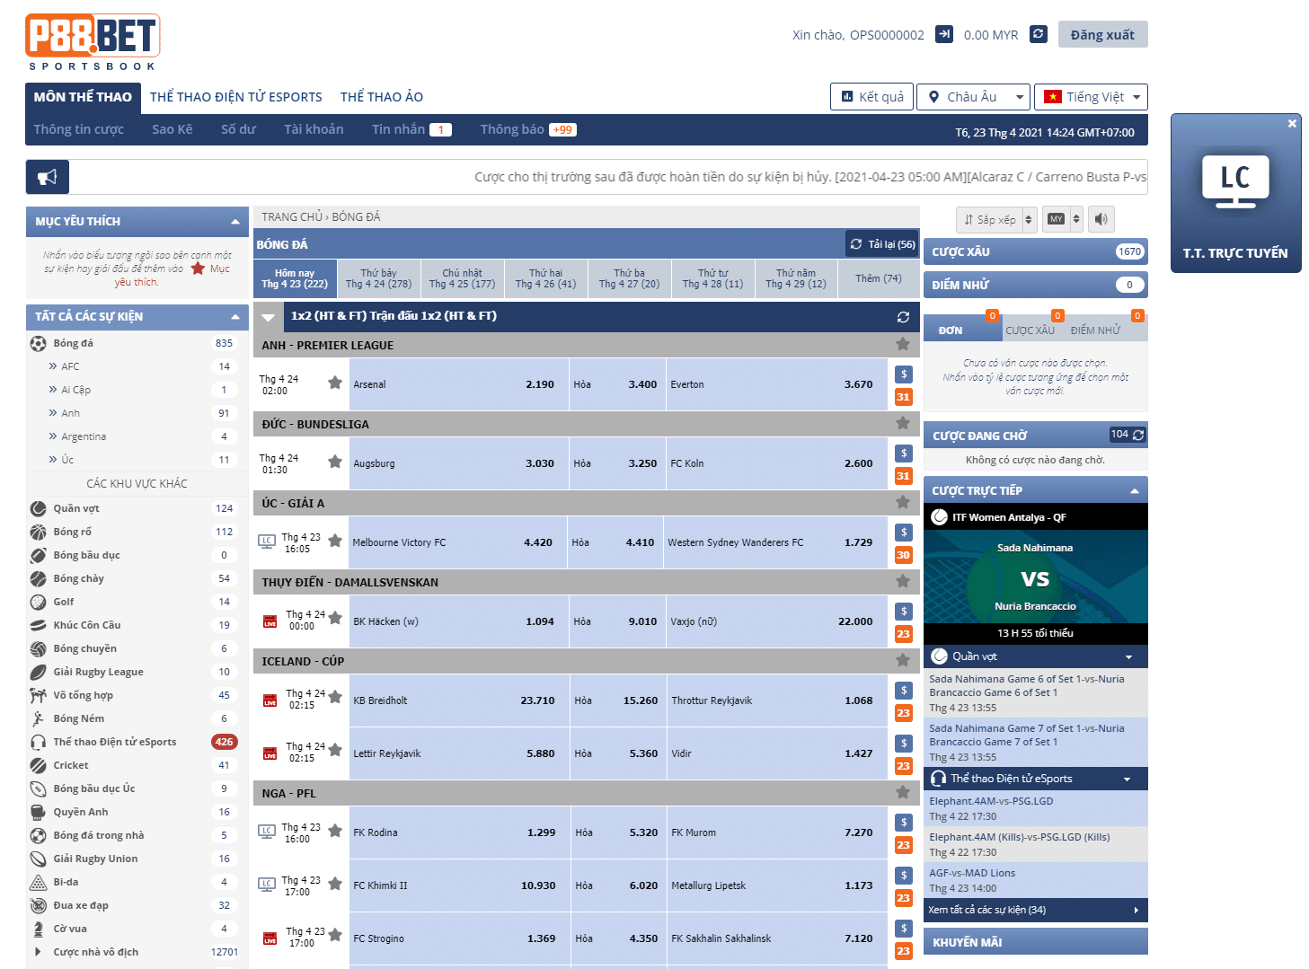Image resolution: width=1309 pixels, height=969 pixels.
Task: Open the market type dropdown arrow beside 1x2
Action: (x=268, y=317)
